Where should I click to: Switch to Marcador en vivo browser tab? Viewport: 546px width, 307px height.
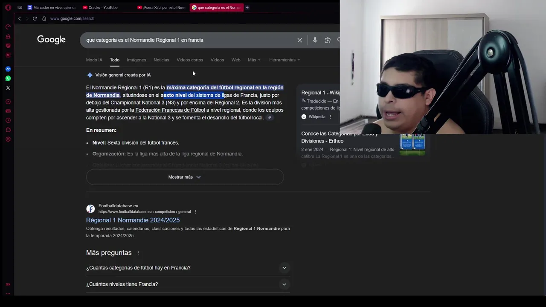coord(52,7)
